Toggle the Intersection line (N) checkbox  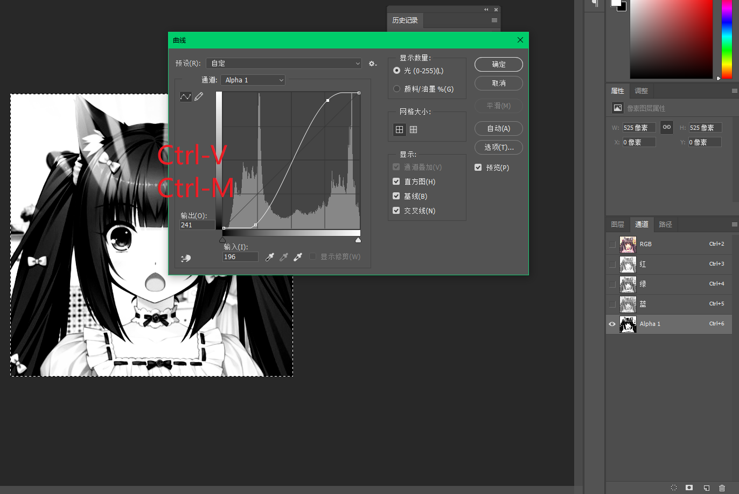click(x=396, y=211)
